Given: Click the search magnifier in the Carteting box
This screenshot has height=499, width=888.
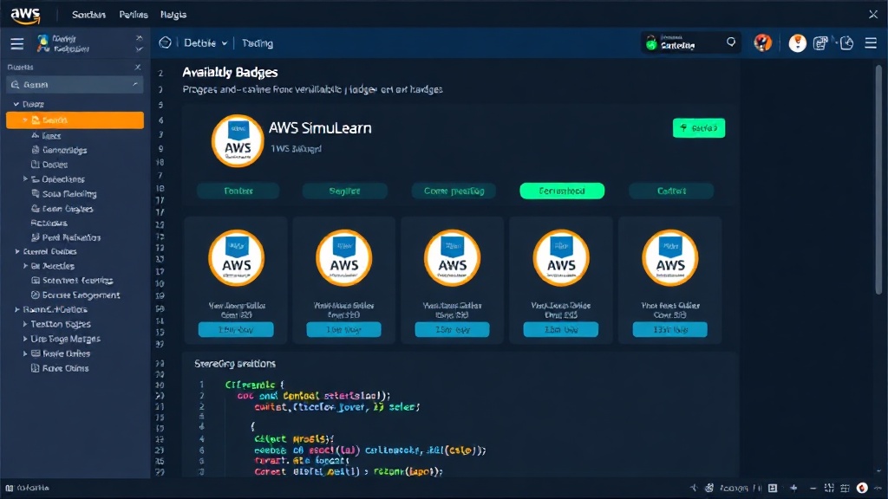Looking at the screenshot, I should tap(730, 42).
